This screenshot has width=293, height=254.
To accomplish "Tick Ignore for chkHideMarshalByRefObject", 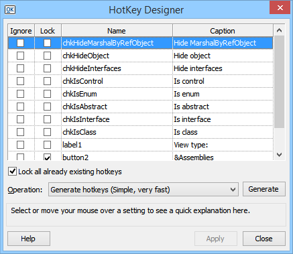I will click(20, 43).
